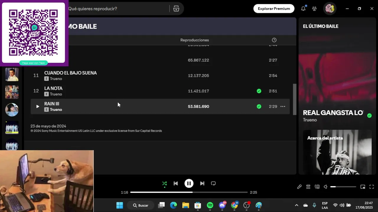Sort by the duration clock icon
The image size is (378, 212).
coord(274,40)
